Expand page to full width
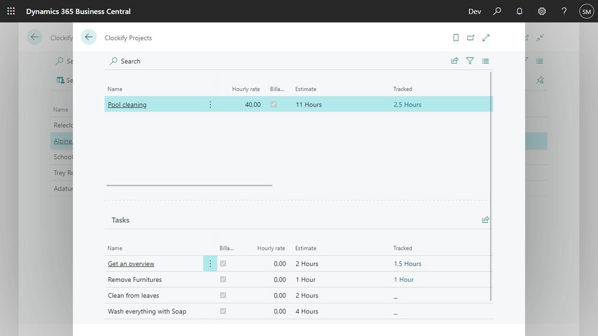598x336 pixels. pyautogui.click(x=486, y=37)
